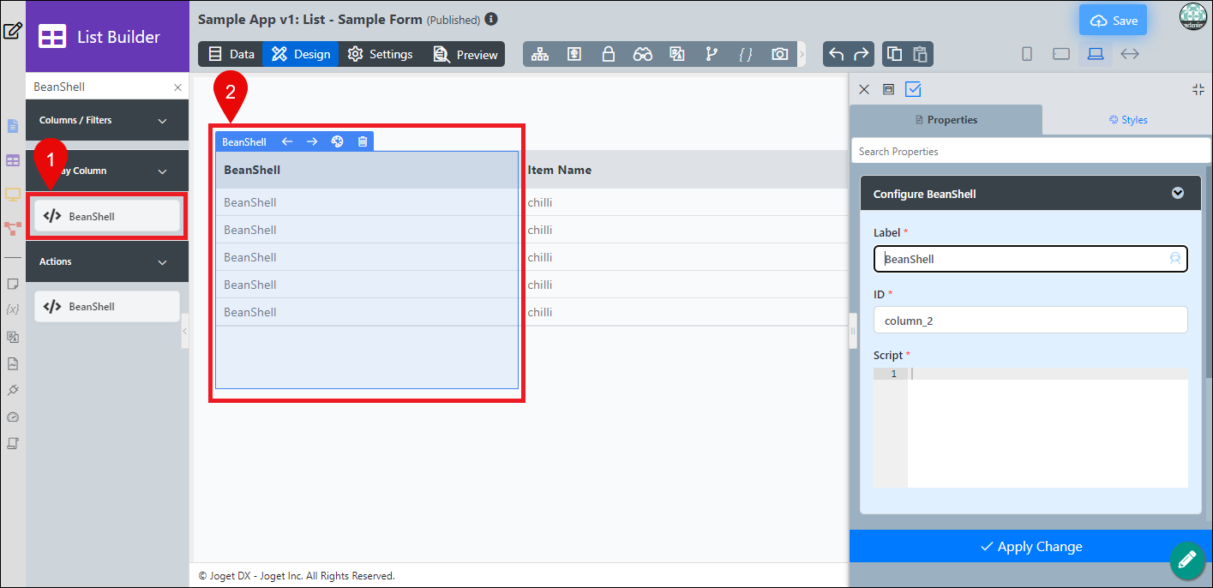Screen dimensions: 1213x588
Task: Open the translation i18n toolbar icon
Action: (x=677, y=54)
